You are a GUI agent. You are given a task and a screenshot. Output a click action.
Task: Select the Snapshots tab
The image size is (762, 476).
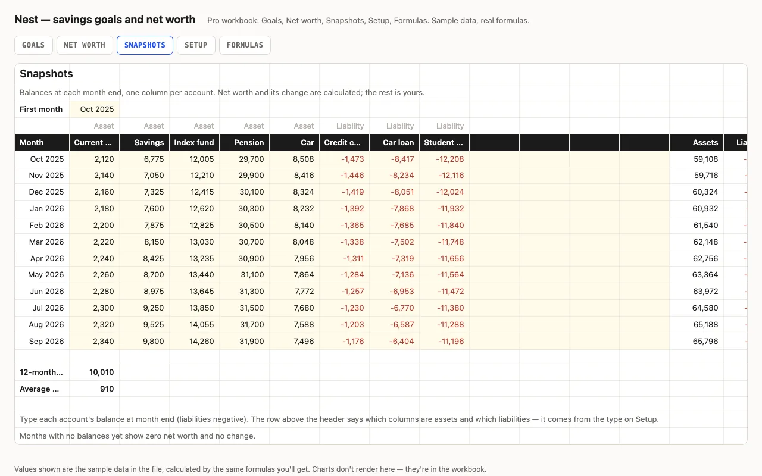pos(145,45)
